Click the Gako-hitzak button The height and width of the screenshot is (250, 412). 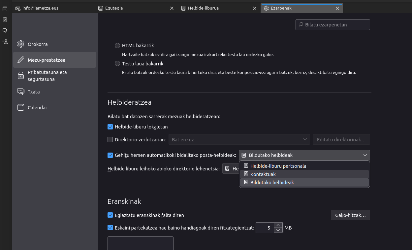pos(350,215)
